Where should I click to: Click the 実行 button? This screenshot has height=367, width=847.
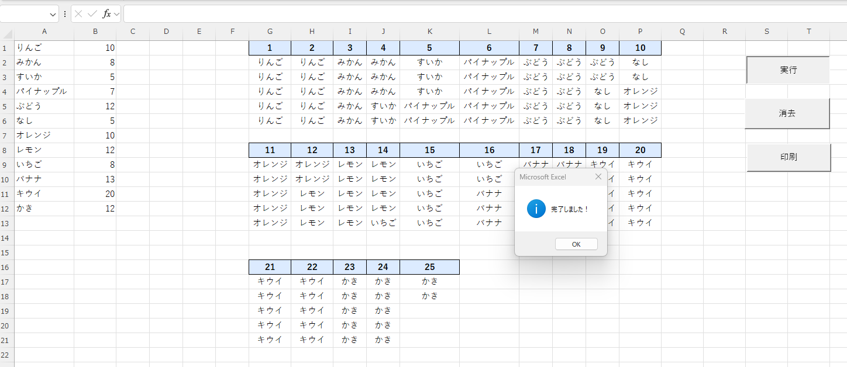tap(787, 70)
